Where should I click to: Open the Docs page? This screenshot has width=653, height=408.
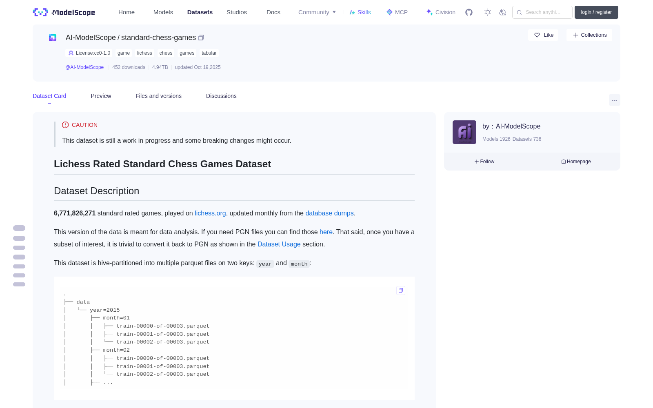(x=273, y=12)
